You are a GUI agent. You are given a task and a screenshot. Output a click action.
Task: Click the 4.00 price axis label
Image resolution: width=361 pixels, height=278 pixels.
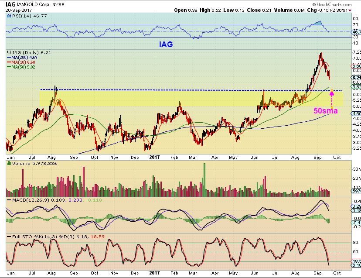(357, 130)
